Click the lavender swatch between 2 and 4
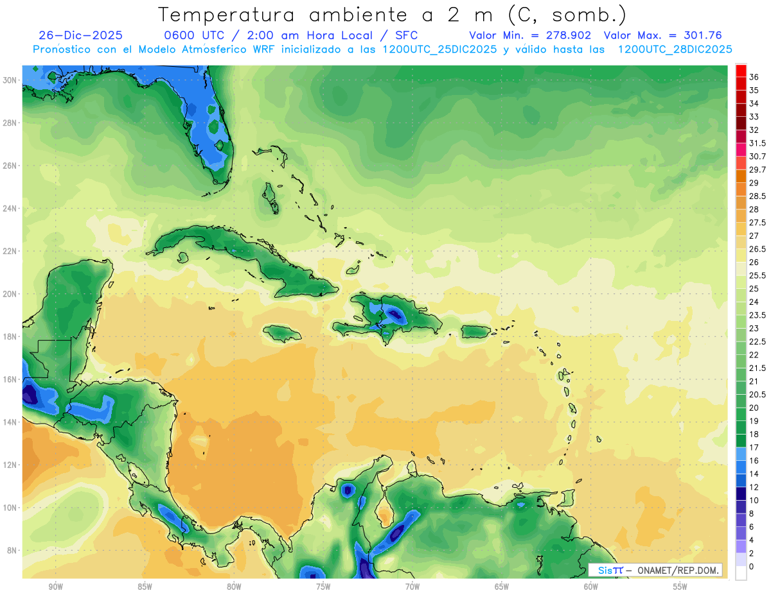Image resolution: width=771 pixels, height=595 pixels. 741,546
